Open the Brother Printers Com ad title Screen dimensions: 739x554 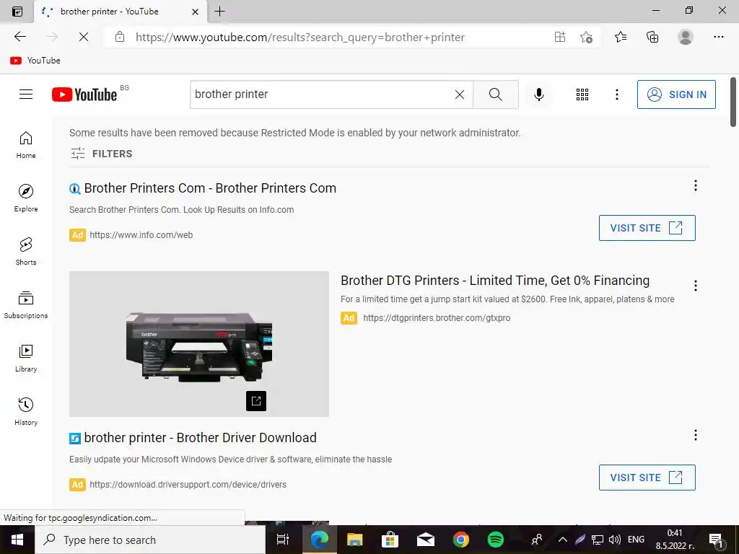click(210, 188)
